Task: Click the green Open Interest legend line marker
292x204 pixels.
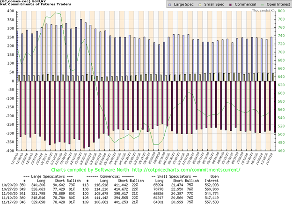Action: pyautogui.click(x=262, y=5)
